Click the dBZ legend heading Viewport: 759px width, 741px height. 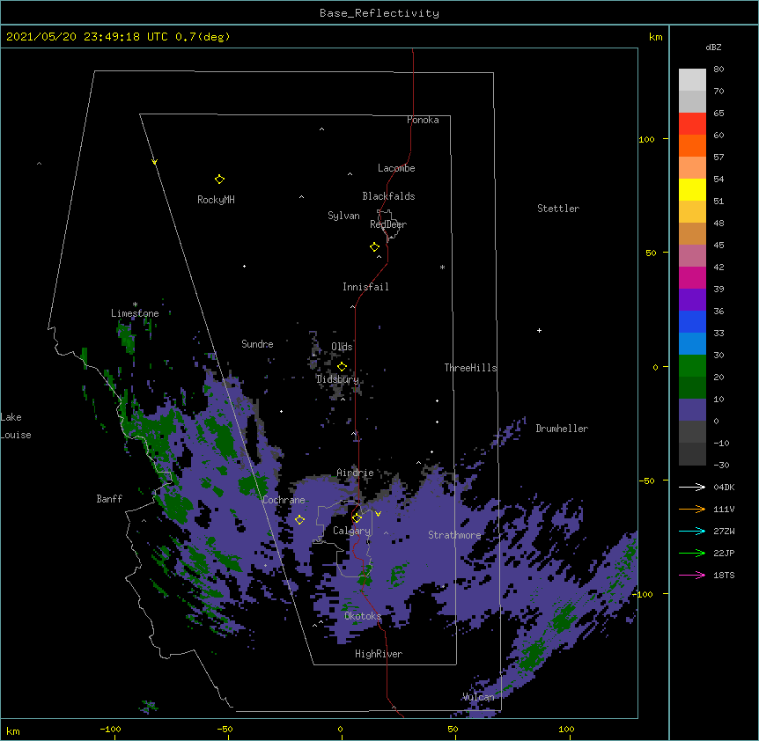click(x=713, y=48)
